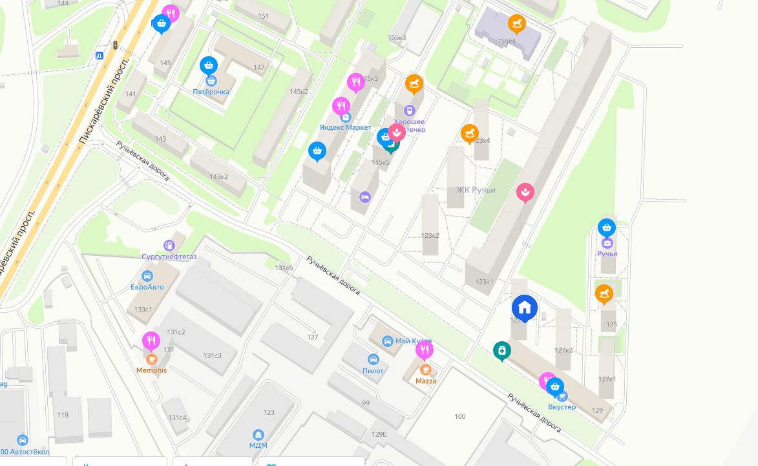Click the blue home marker at building 127
The image size is (758, 466).
[525, 308]
